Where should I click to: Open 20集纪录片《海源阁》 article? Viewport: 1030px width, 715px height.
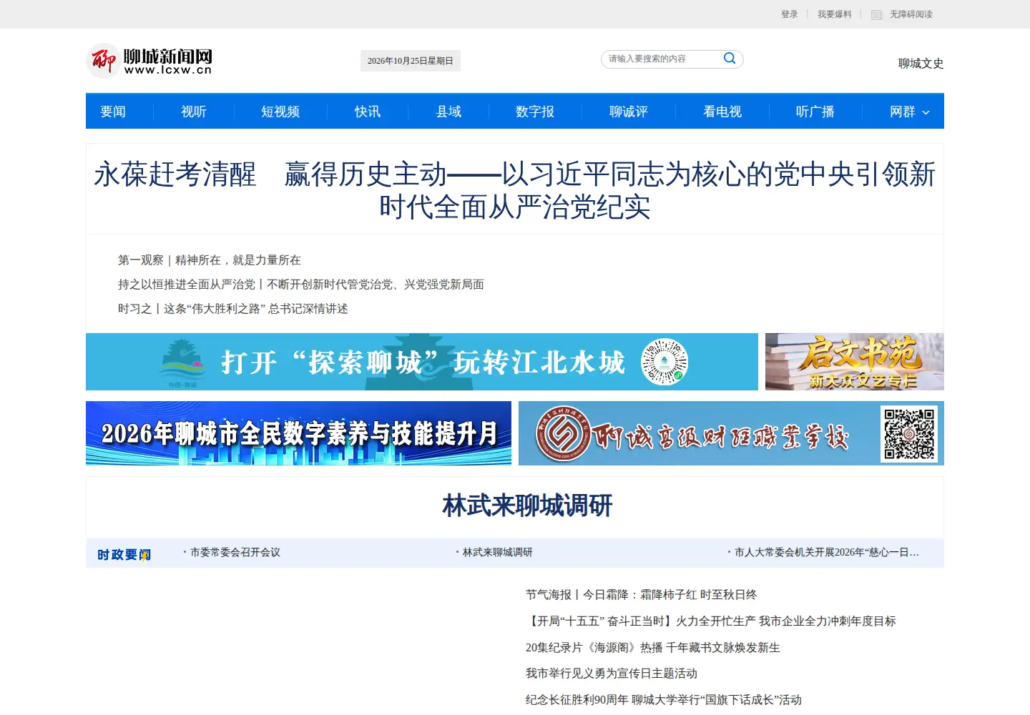653,648
